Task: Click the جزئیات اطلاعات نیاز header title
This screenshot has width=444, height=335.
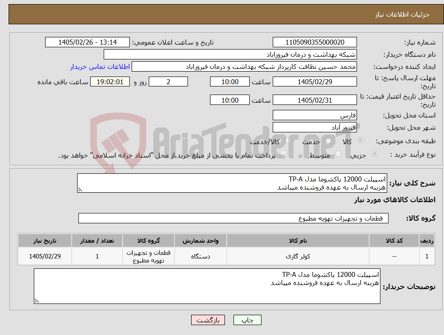Action: click(x=403, y=14)
